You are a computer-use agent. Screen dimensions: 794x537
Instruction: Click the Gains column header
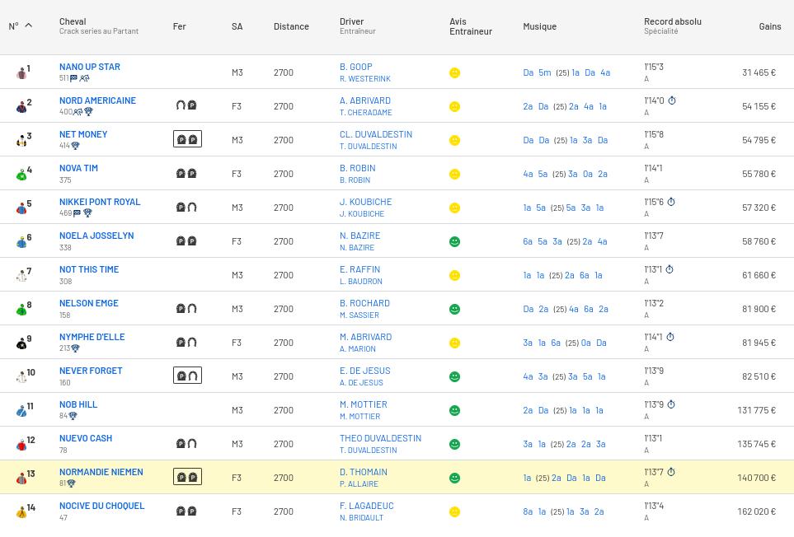click(x=769, y=26)
